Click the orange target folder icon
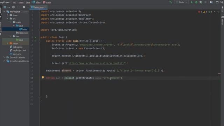Viewport: 224px width, 126px height. tap(11, 43)
